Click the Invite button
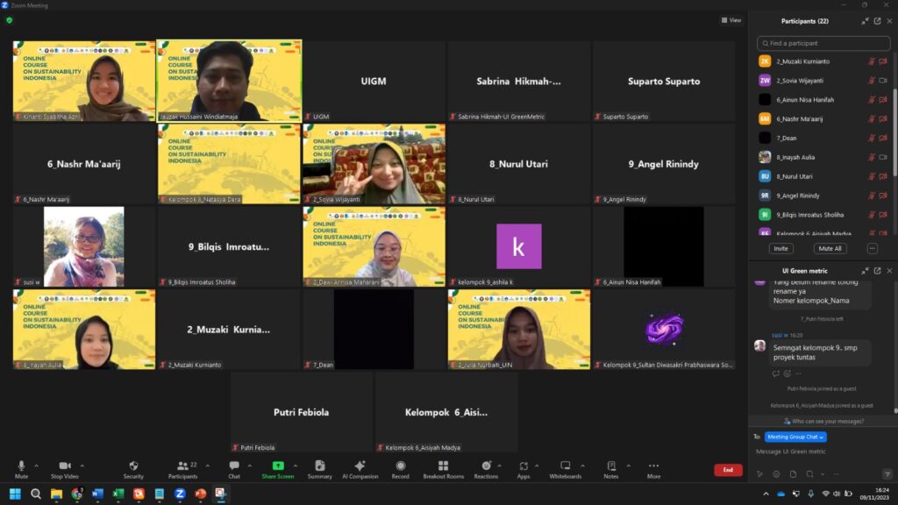This screenshot has width=898, height=505. tap(780, 248)
